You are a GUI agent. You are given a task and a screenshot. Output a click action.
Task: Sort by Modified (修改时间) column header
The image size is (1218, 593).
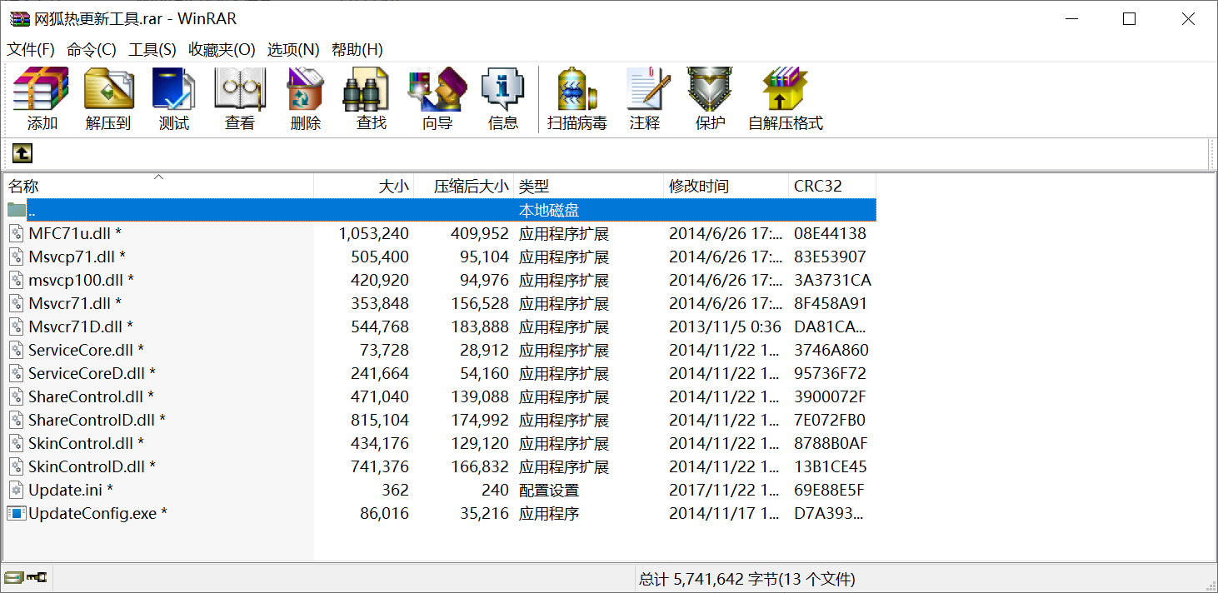726,187
